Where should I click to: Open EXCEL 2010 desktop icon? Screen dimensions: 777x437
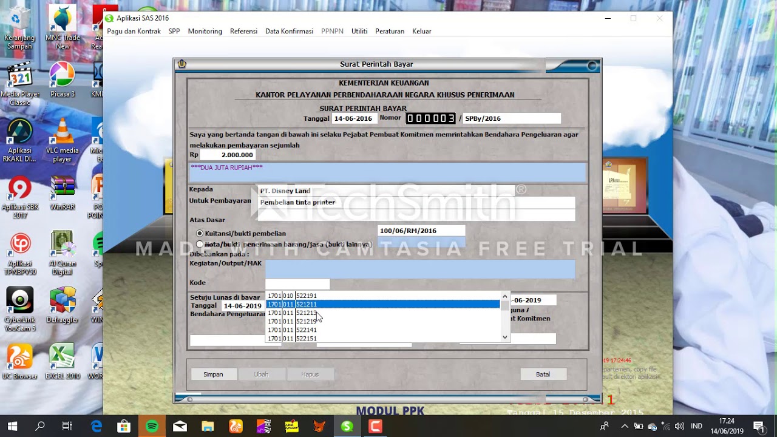63,362
